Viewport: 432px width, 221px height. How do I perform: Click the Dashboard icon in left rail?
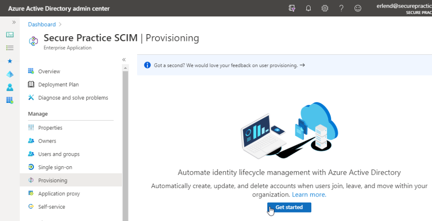tap(10, 35)
